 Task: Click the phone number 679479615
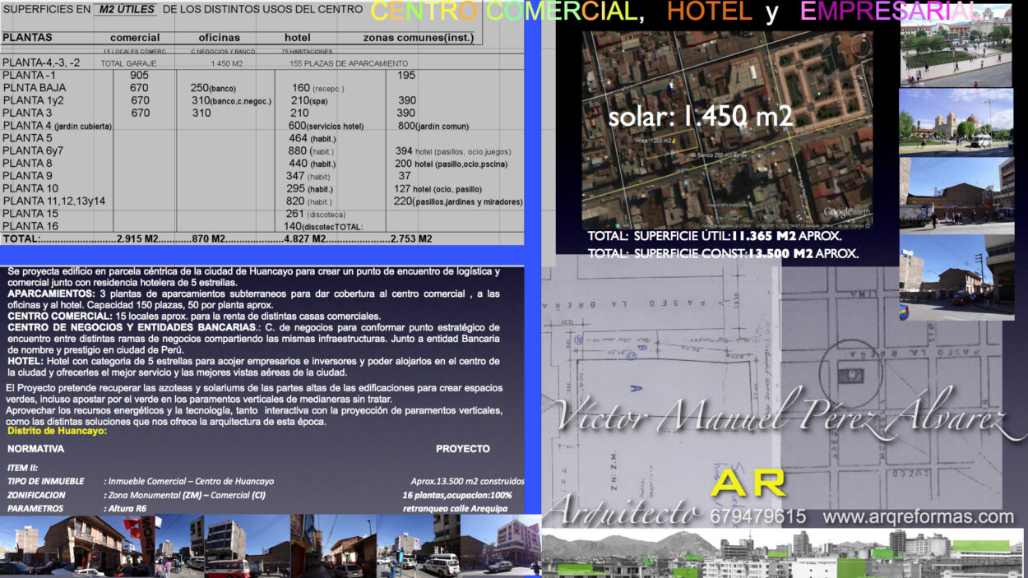(x=757, y=517)
